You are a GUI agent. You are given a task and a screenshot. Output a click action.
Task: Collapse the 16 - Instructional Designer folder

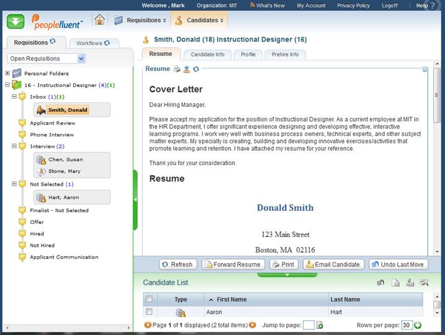(7, 85)
